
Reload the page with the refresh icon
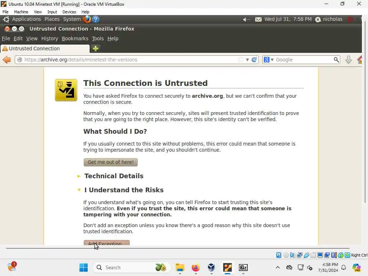click(x=254, y=60)
